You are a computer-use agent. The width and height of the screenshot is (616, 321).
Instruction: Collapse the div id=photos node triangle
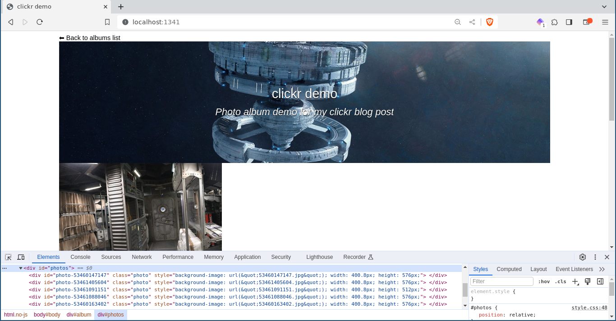[21, 268]
